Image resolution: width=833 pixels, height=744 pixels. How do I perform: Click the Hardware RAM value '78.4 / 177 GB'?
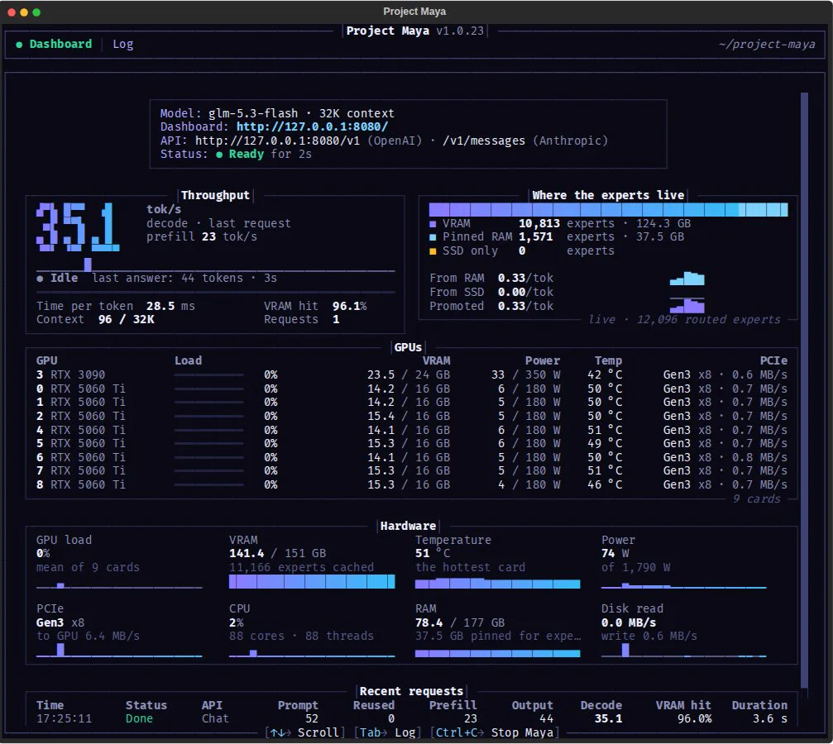click(460, 622)
